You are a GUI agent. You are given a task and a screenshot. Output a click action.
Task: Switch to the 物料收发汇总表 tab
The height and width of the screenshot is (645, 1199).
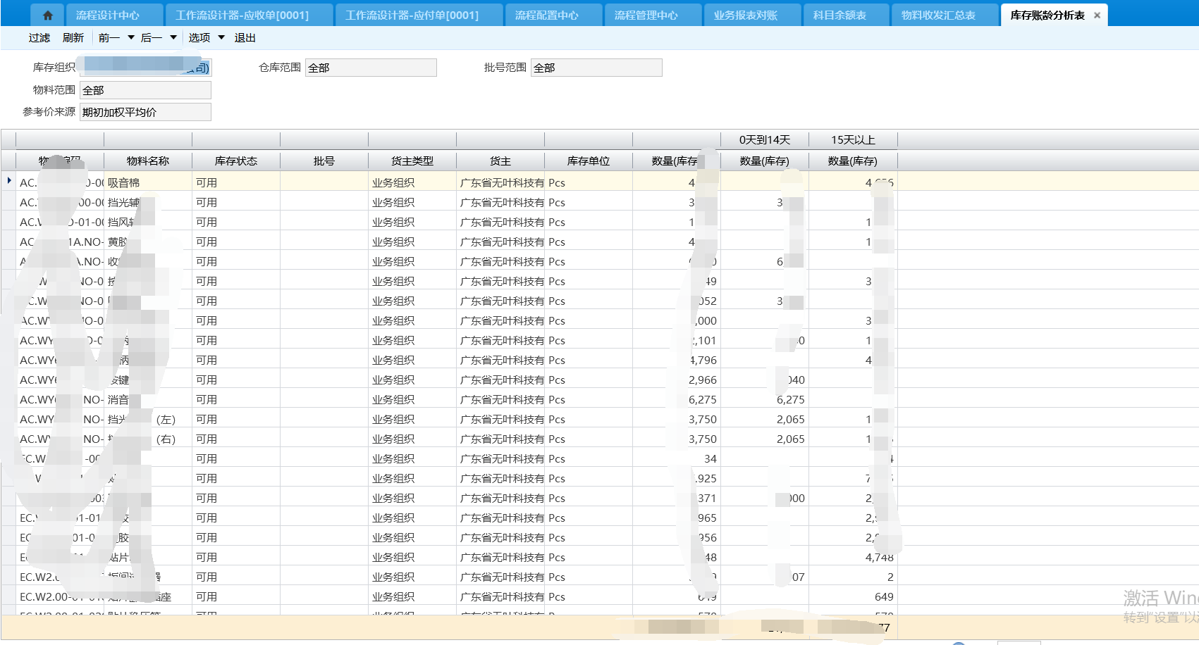[938, 15]
